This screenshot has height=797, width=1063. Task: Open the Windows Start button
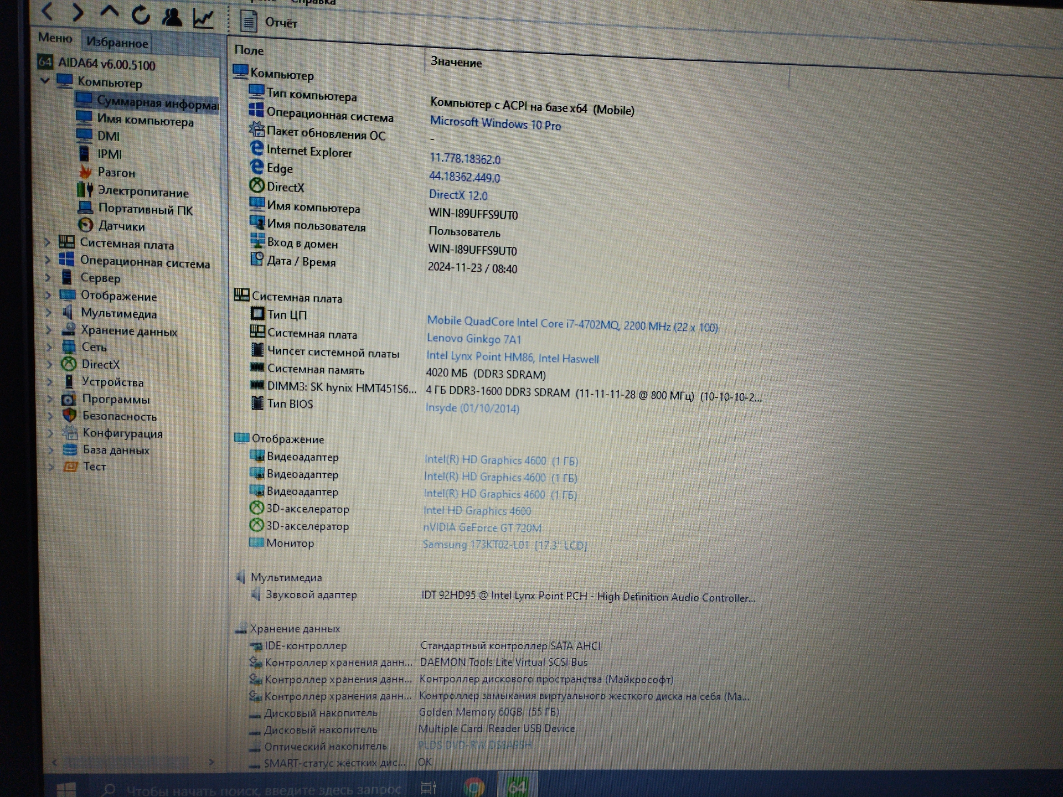click(x=66, y=788)
